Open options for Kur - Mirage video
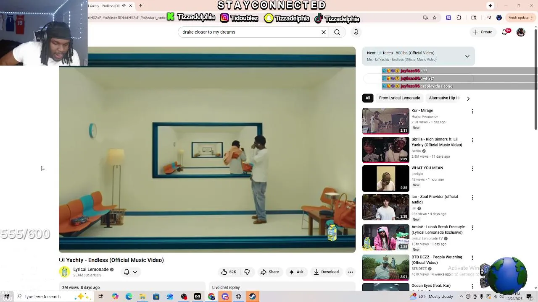The image size is (538, 302). [x=472, y=111]
